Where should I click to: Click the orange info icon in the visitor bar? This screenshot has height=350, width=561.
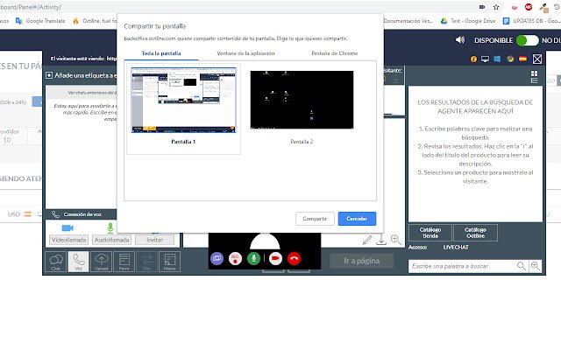[473, 59]
